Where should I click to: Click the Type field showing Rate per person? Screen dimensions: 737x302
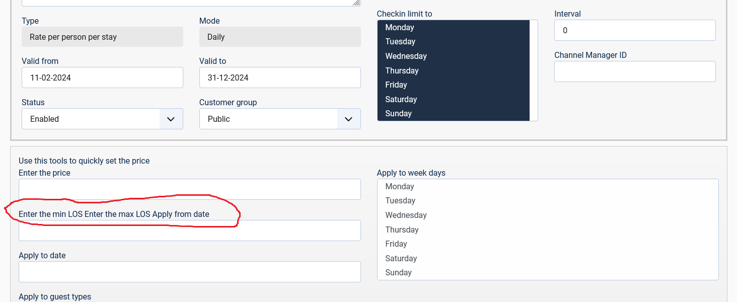[102, 37]
